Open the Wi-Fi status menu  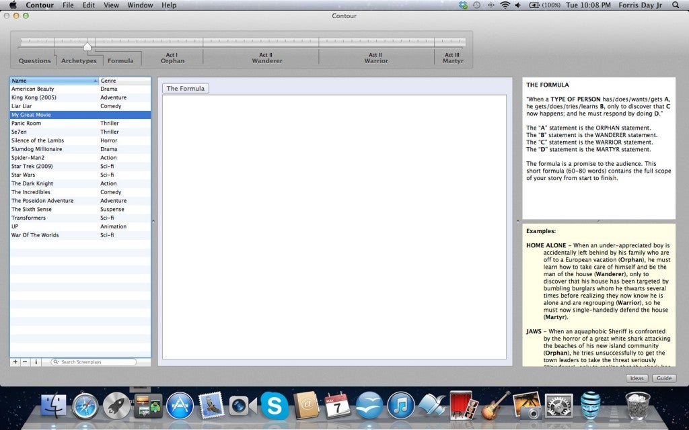tap(505, 5)
